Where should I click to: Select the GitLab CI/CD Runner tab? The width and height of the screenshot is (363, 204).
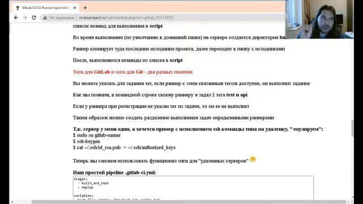(x=46, y=8)
